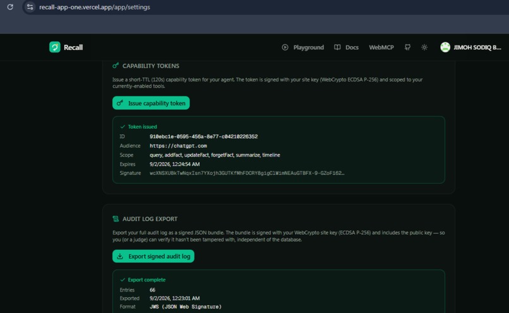Select the format JWS (JSON Web Signature)
509x313 pixels.
[x=186, y=307]
